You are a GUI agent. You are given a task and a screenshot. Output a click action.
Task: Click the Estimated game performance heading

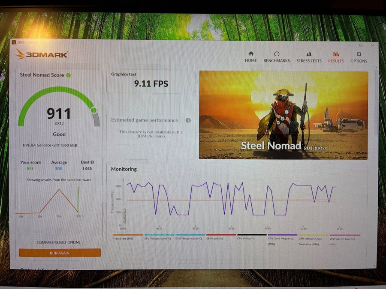click(145, 120)
